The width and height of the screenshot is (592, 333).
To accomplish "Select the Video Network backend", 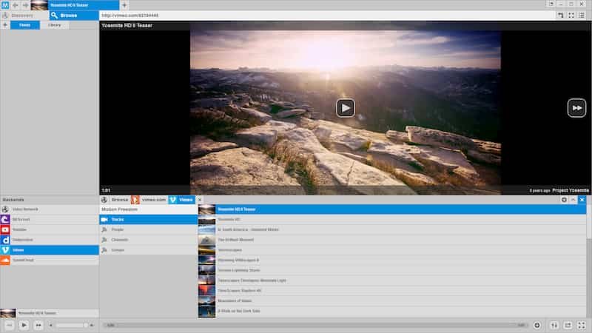I will point(50,209).
